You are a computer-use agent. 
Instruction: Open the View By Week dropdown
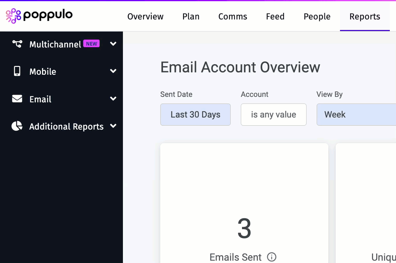click(356, 114)
